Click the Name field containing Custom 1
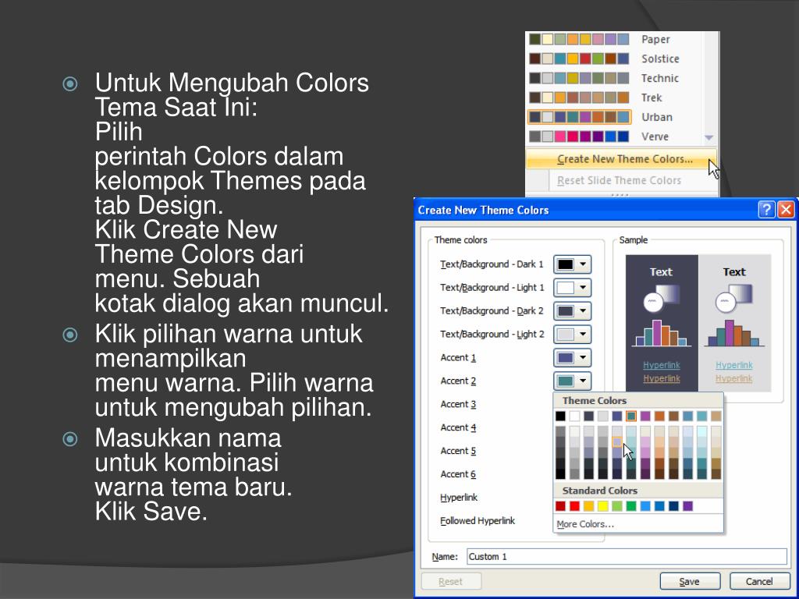 pyautogui.click(x=627, y=556)
